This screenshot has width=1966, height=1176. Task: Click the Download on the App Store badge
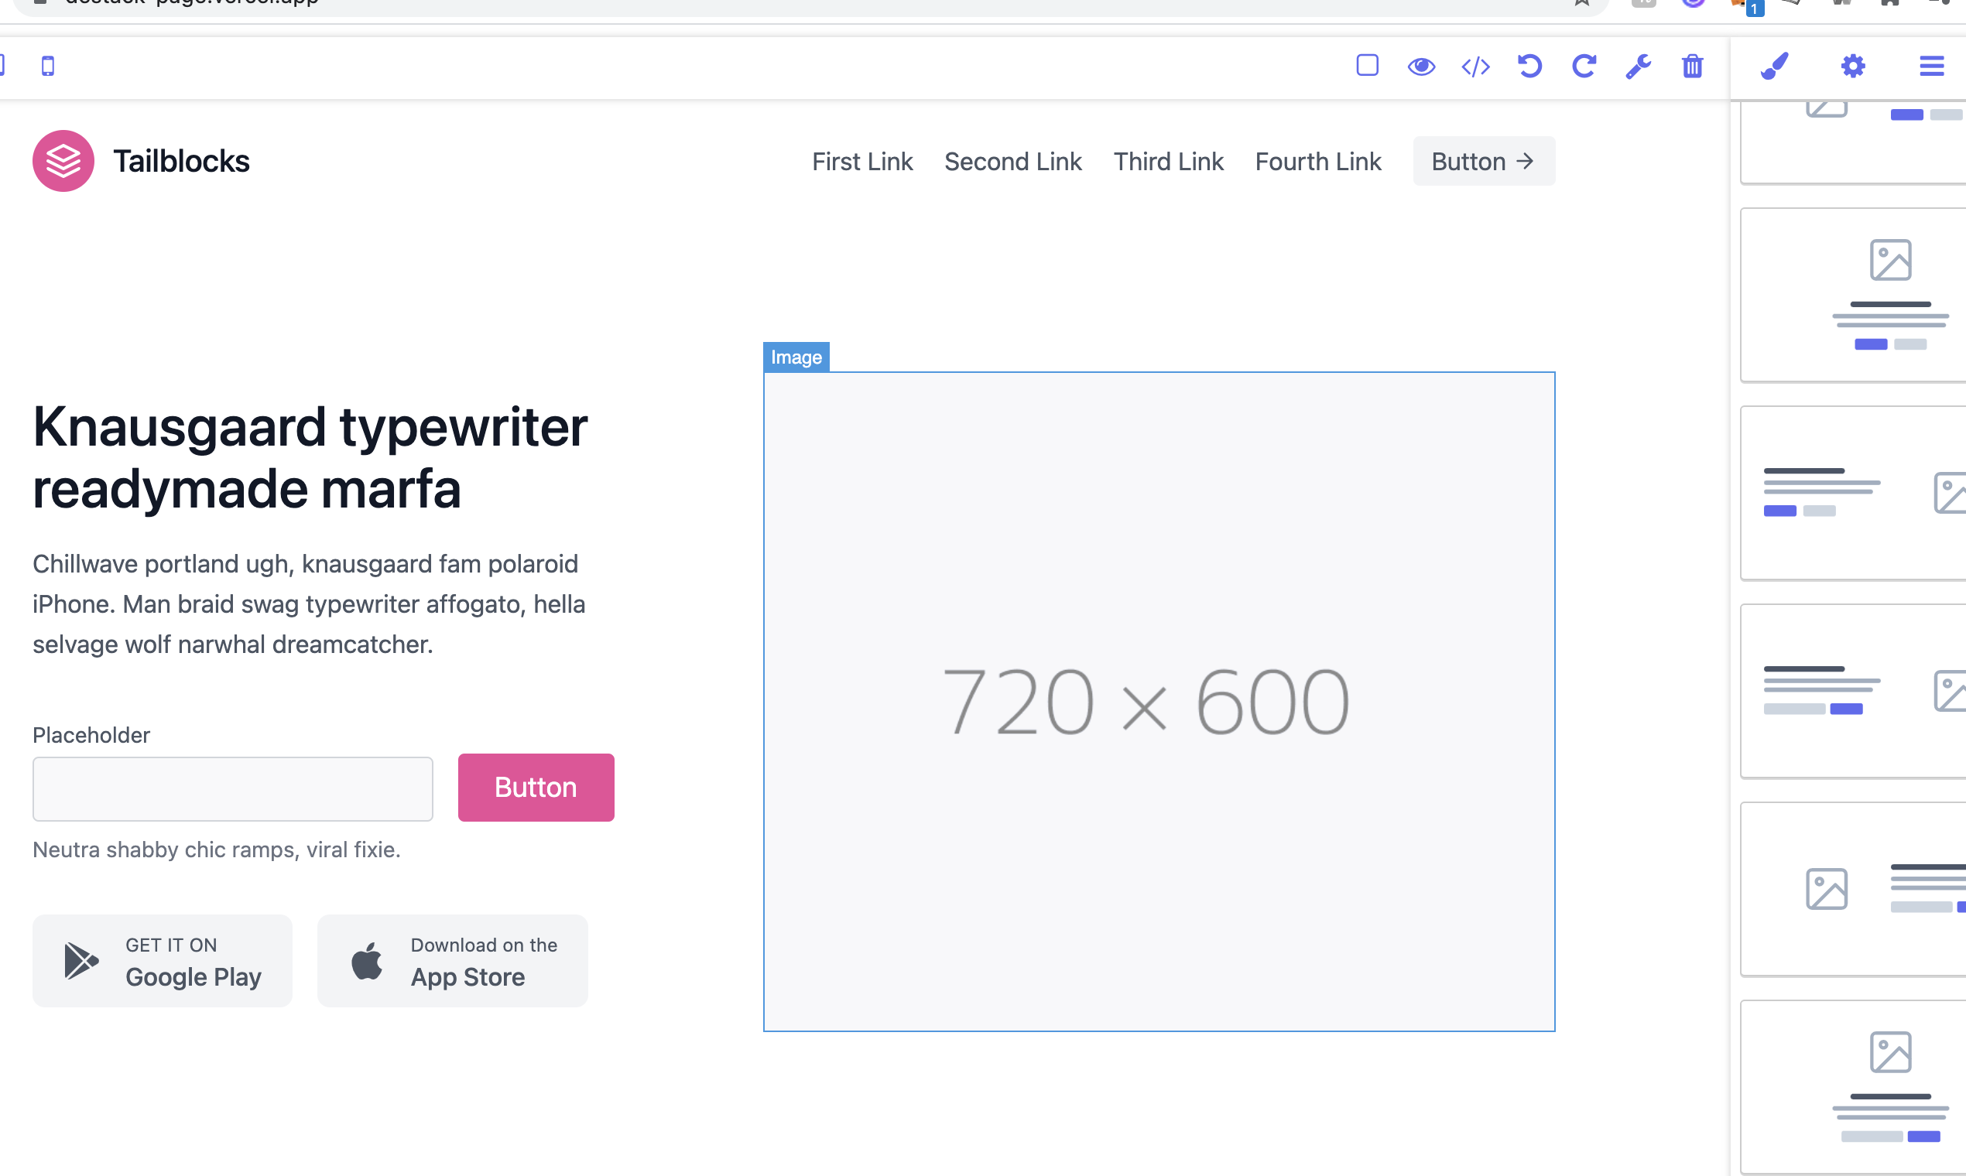(452, 960)
